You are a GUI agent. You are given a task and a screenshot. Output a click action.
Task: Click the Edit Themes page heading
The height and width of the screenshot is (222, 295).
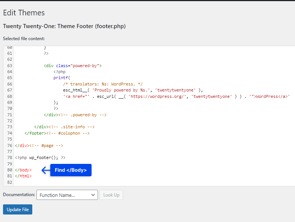pyautogui.click(x=24, y=13)
